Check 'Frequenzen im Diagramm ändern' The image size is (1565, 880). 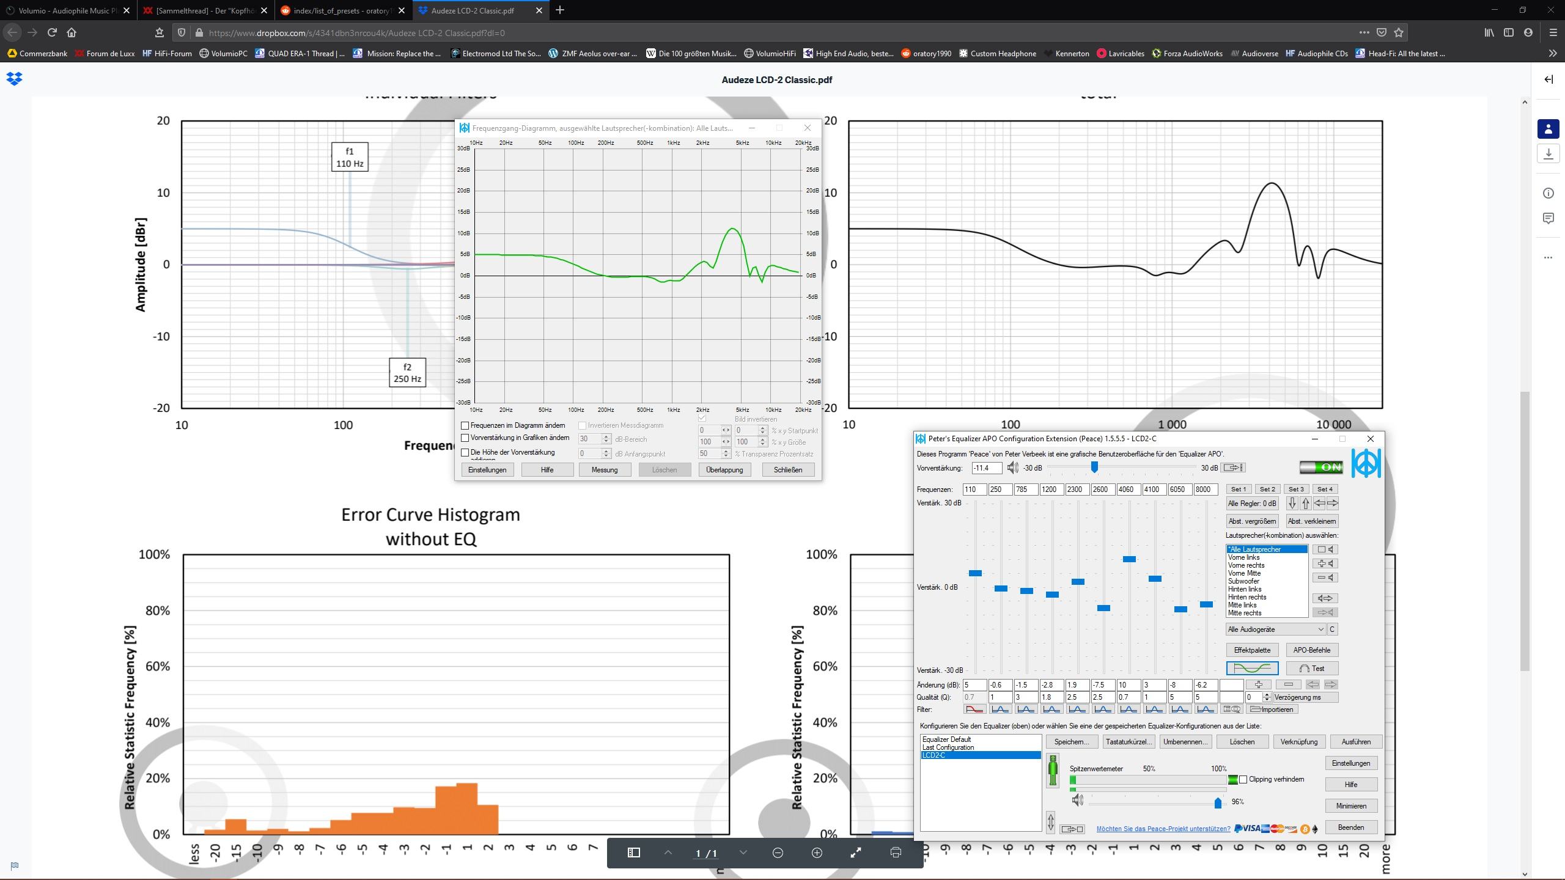[x=465, y=425]
